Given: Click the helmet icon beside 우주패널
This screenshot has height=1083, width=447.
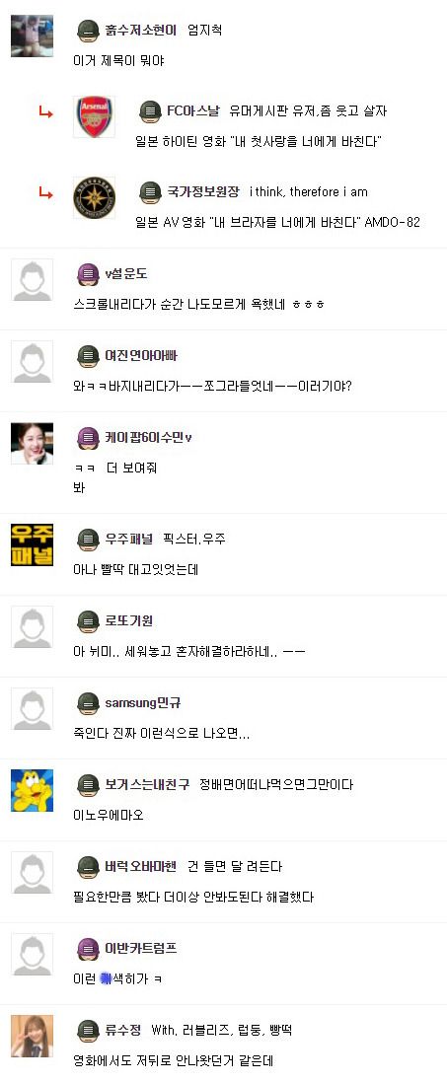Looking at the screenshot, I should (88, 540).
